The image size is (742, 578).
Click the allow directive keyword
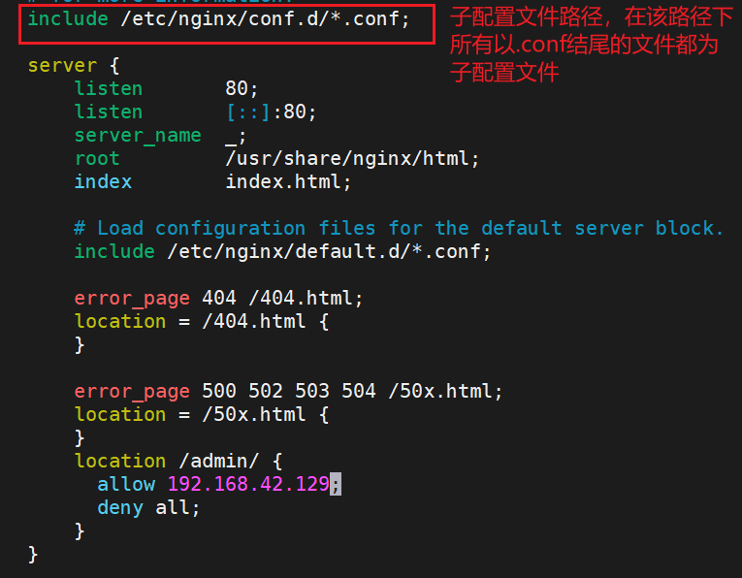126,484
